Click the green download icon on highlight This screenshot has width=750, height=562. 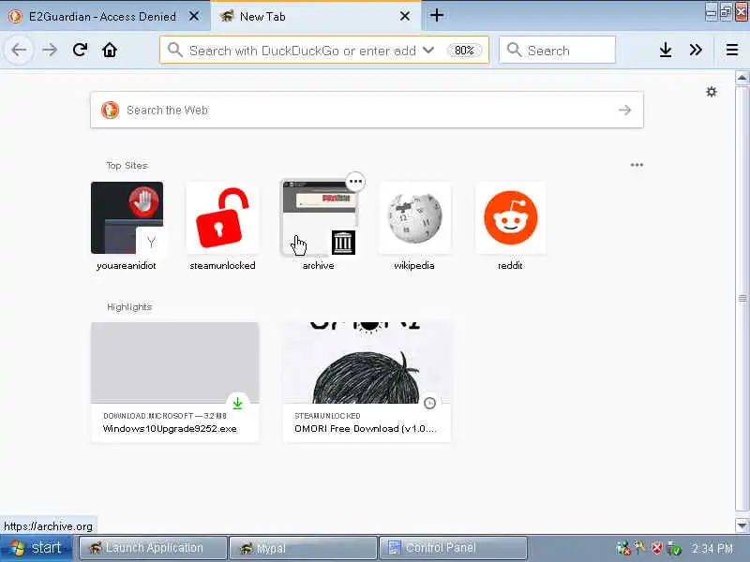(x=237, y=404)
